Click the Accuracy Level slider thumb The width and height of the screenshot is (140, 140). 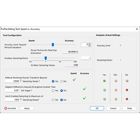coord(53,45)
